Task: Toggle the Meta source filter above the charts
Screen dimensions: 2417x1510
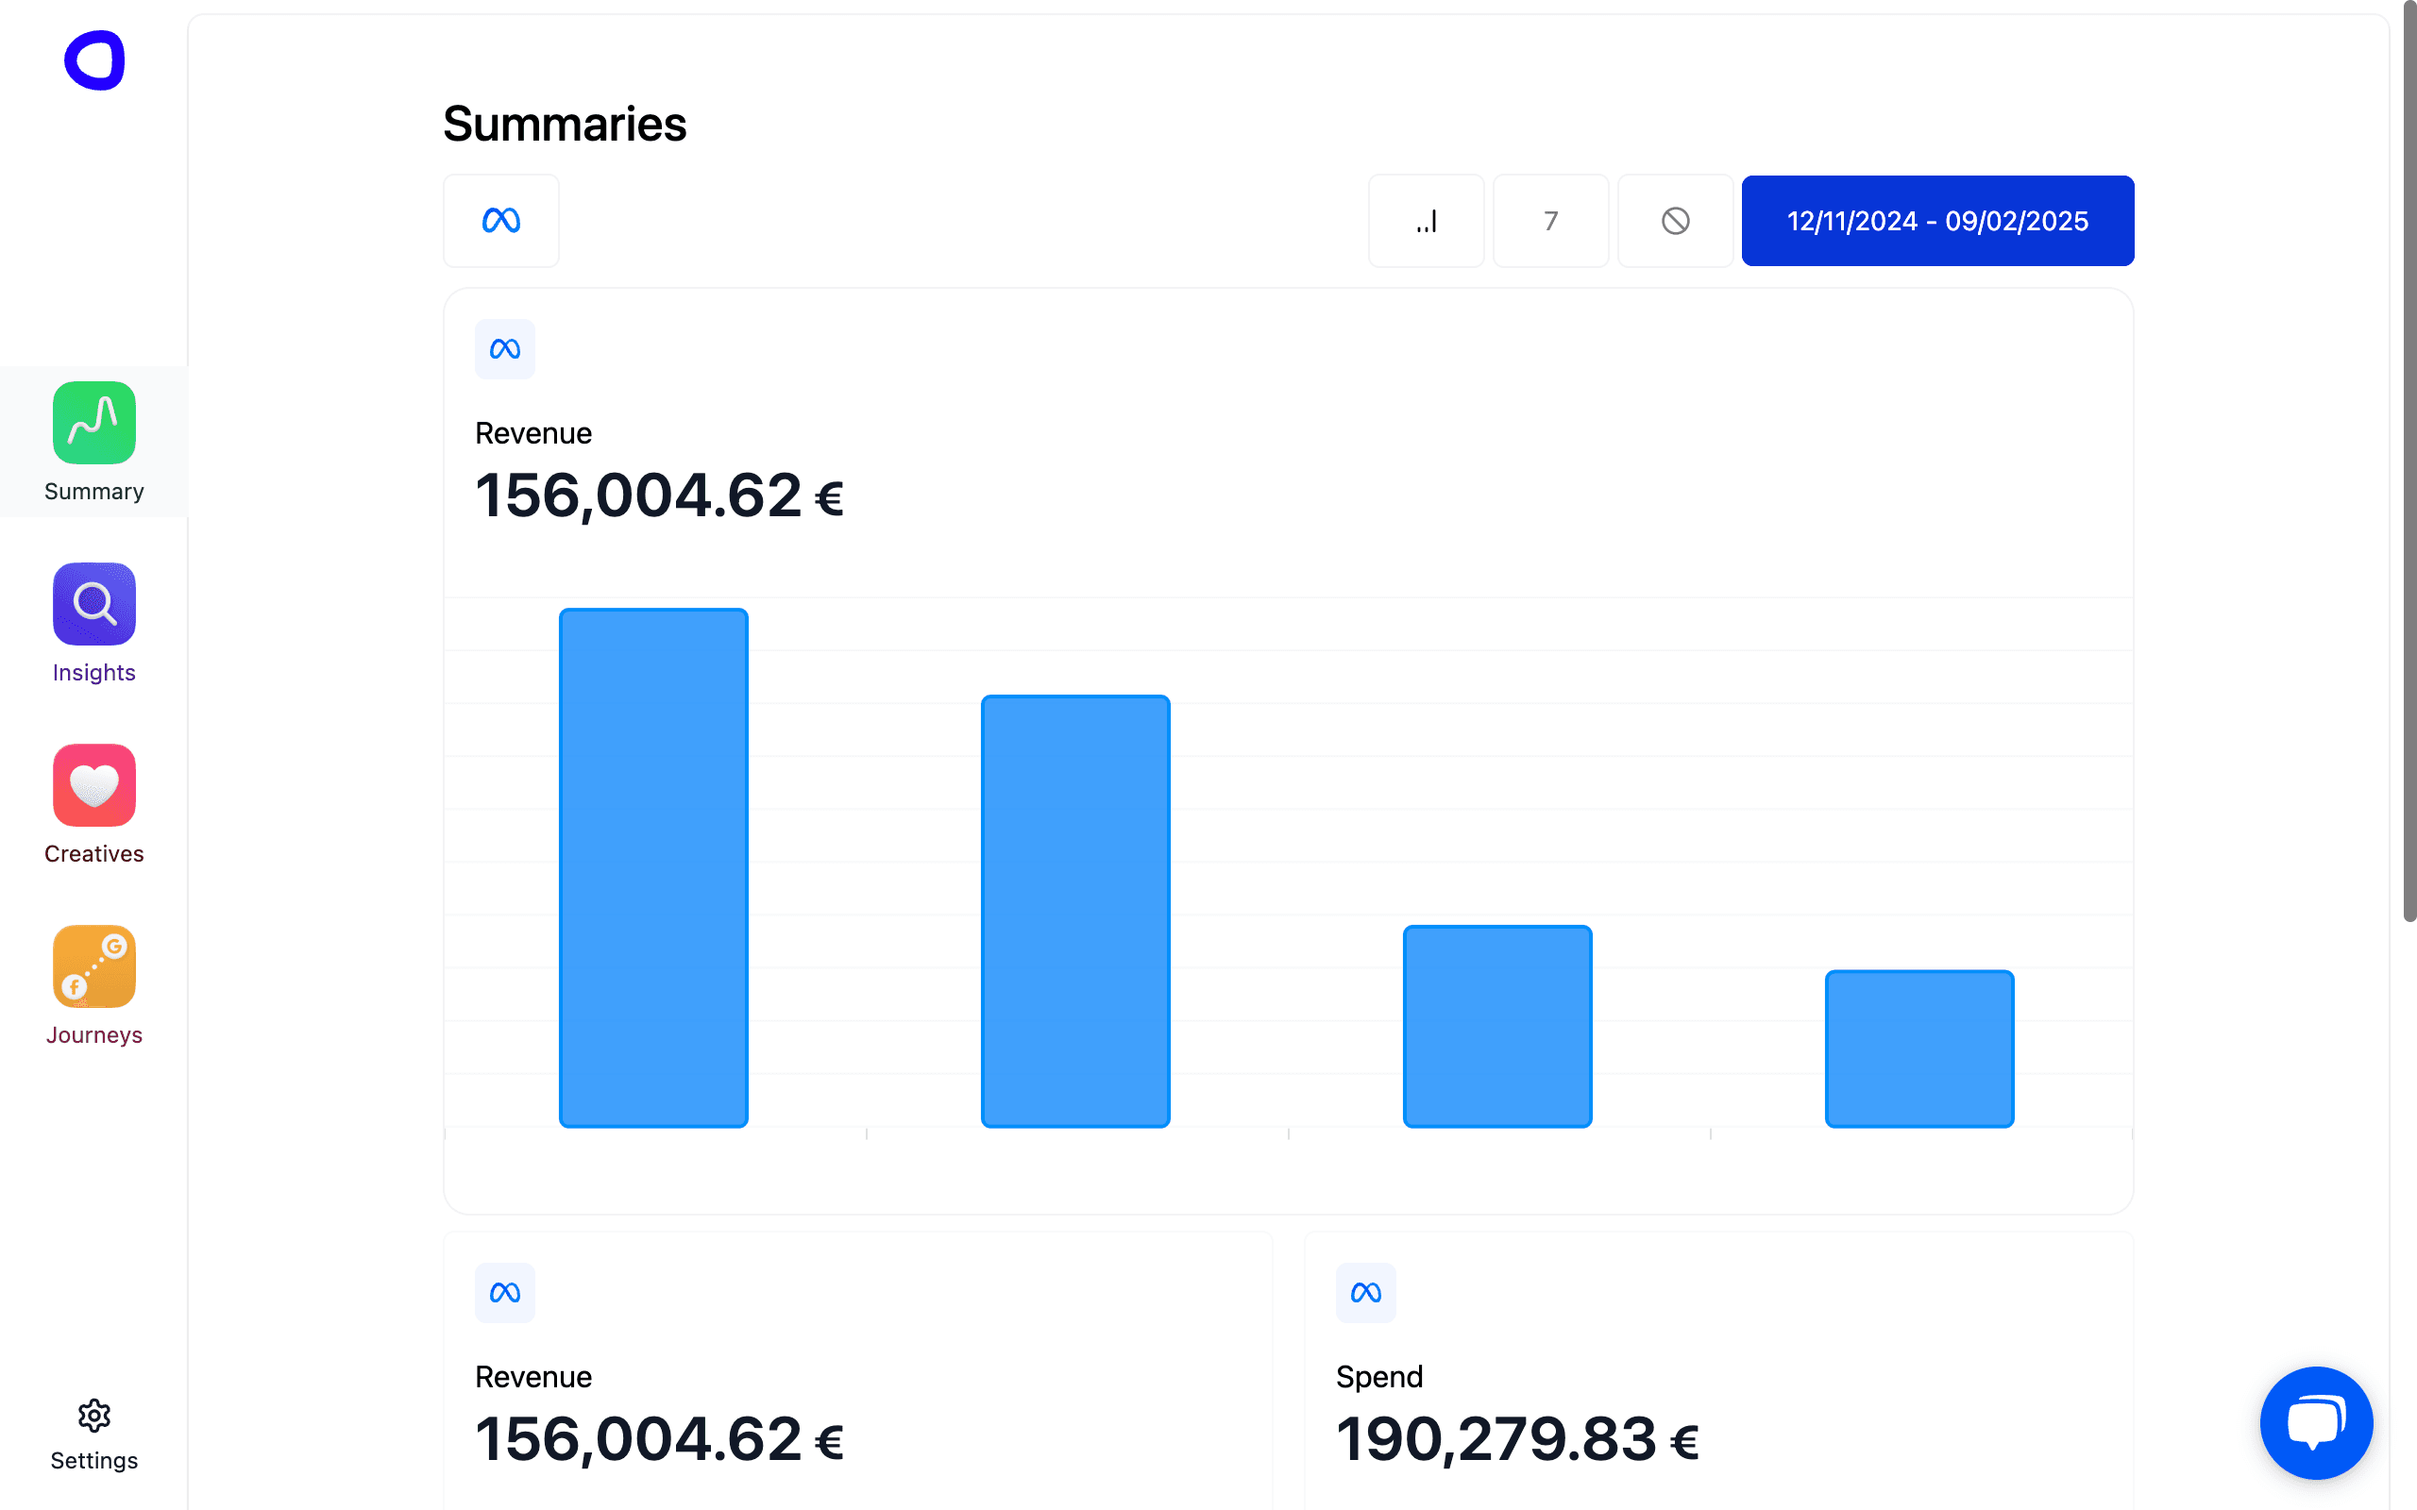Action: [500, 220]
